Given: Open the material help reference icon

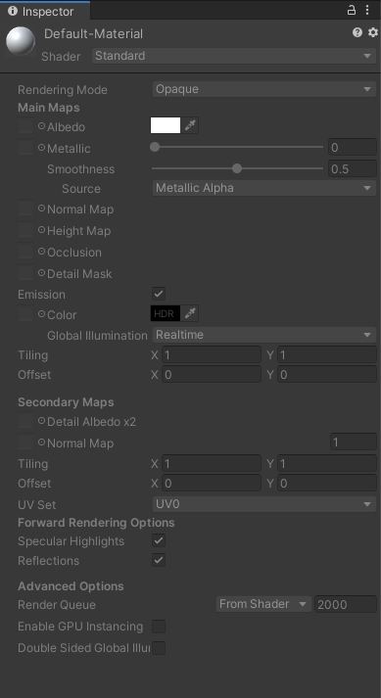Looking at the screenshot, I should (x=357, y=32).
